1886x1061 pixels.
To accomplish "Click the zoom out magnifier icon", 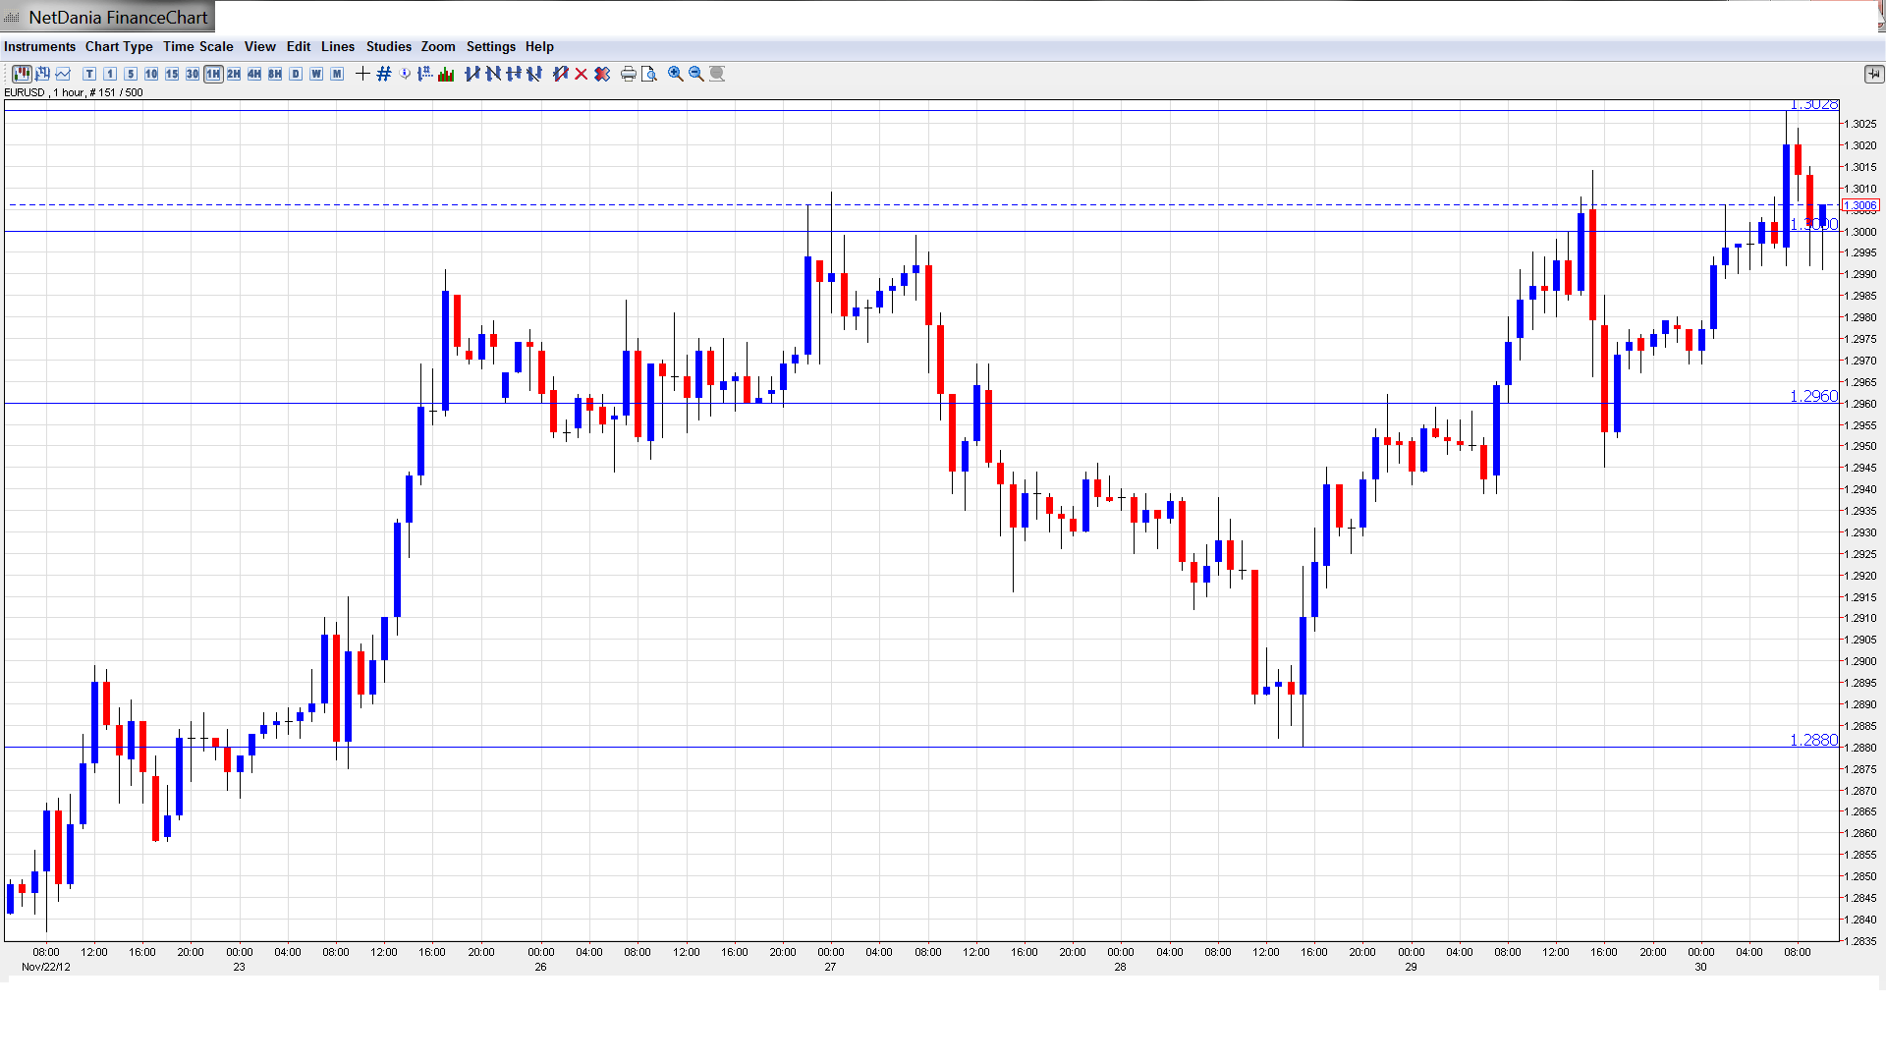I will [x=696, y=74].
